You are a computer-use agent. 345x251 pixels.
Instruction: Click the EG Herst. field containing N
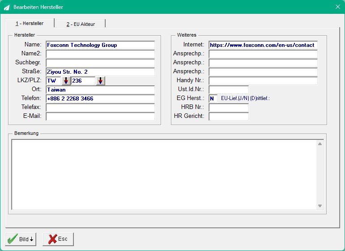[x=213, y=99]
